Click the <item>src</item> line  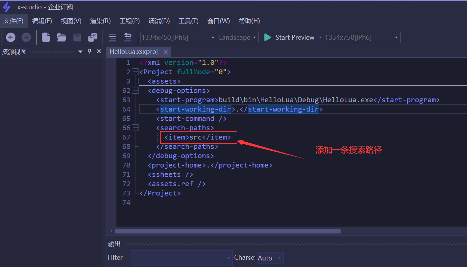click(198, 137)
